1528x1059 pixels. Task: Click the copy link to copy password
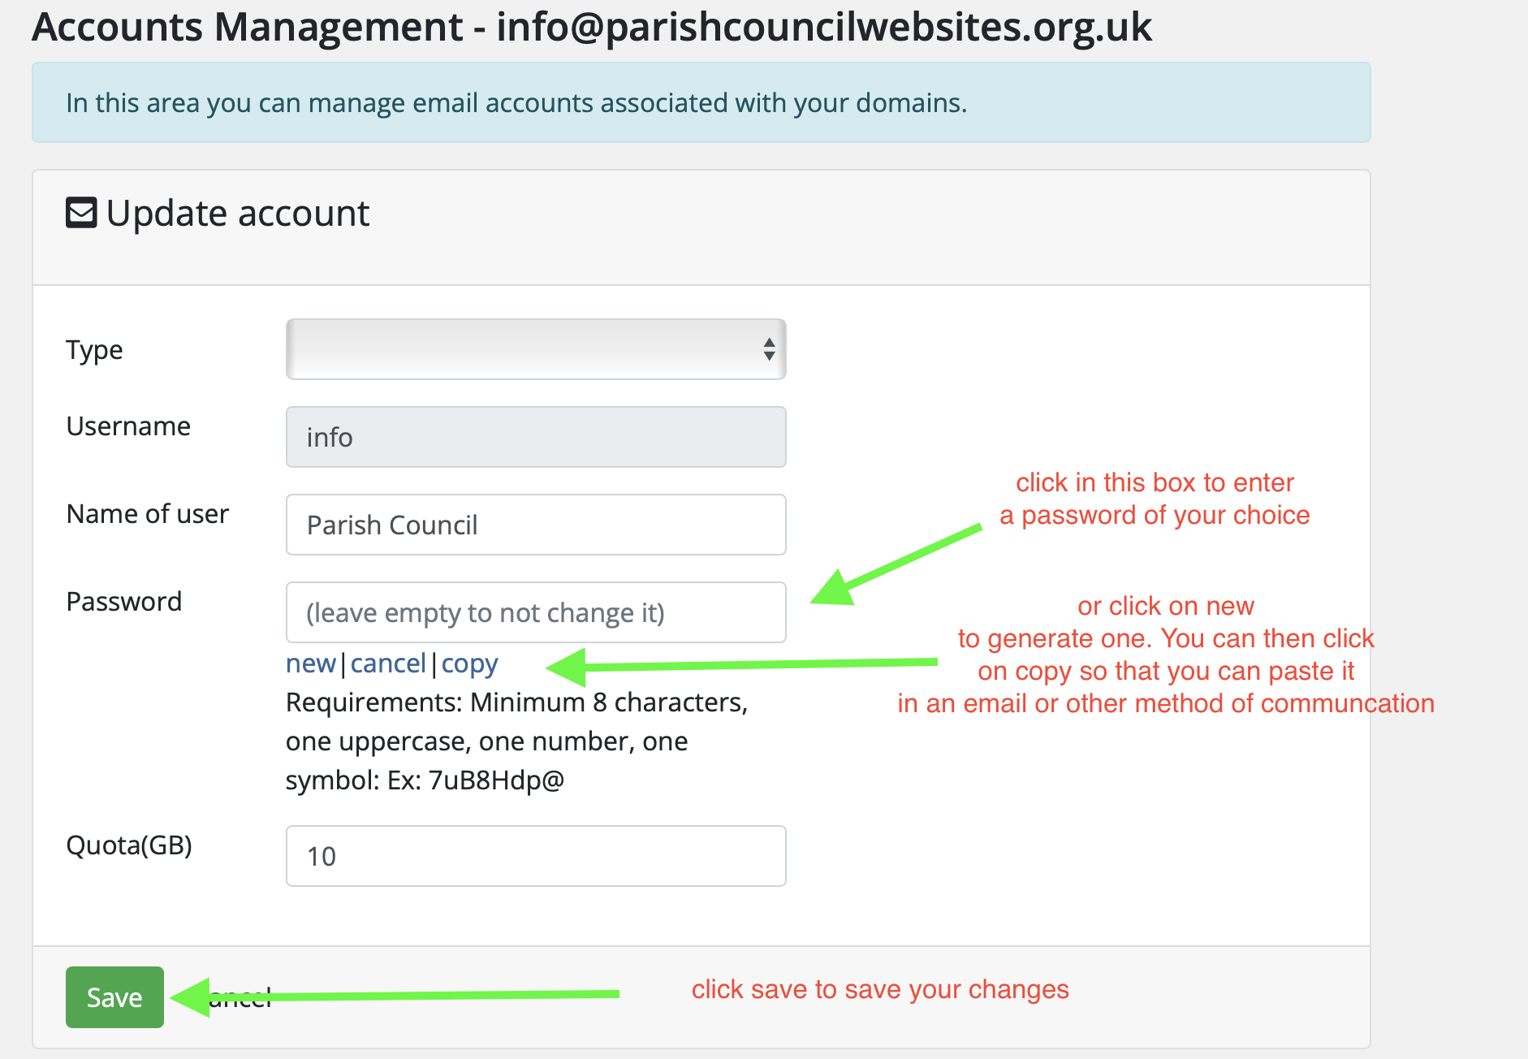[x=469, y=663]
